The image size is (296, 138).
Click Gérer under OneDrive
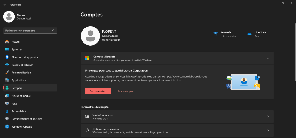(x=257, y=36)
